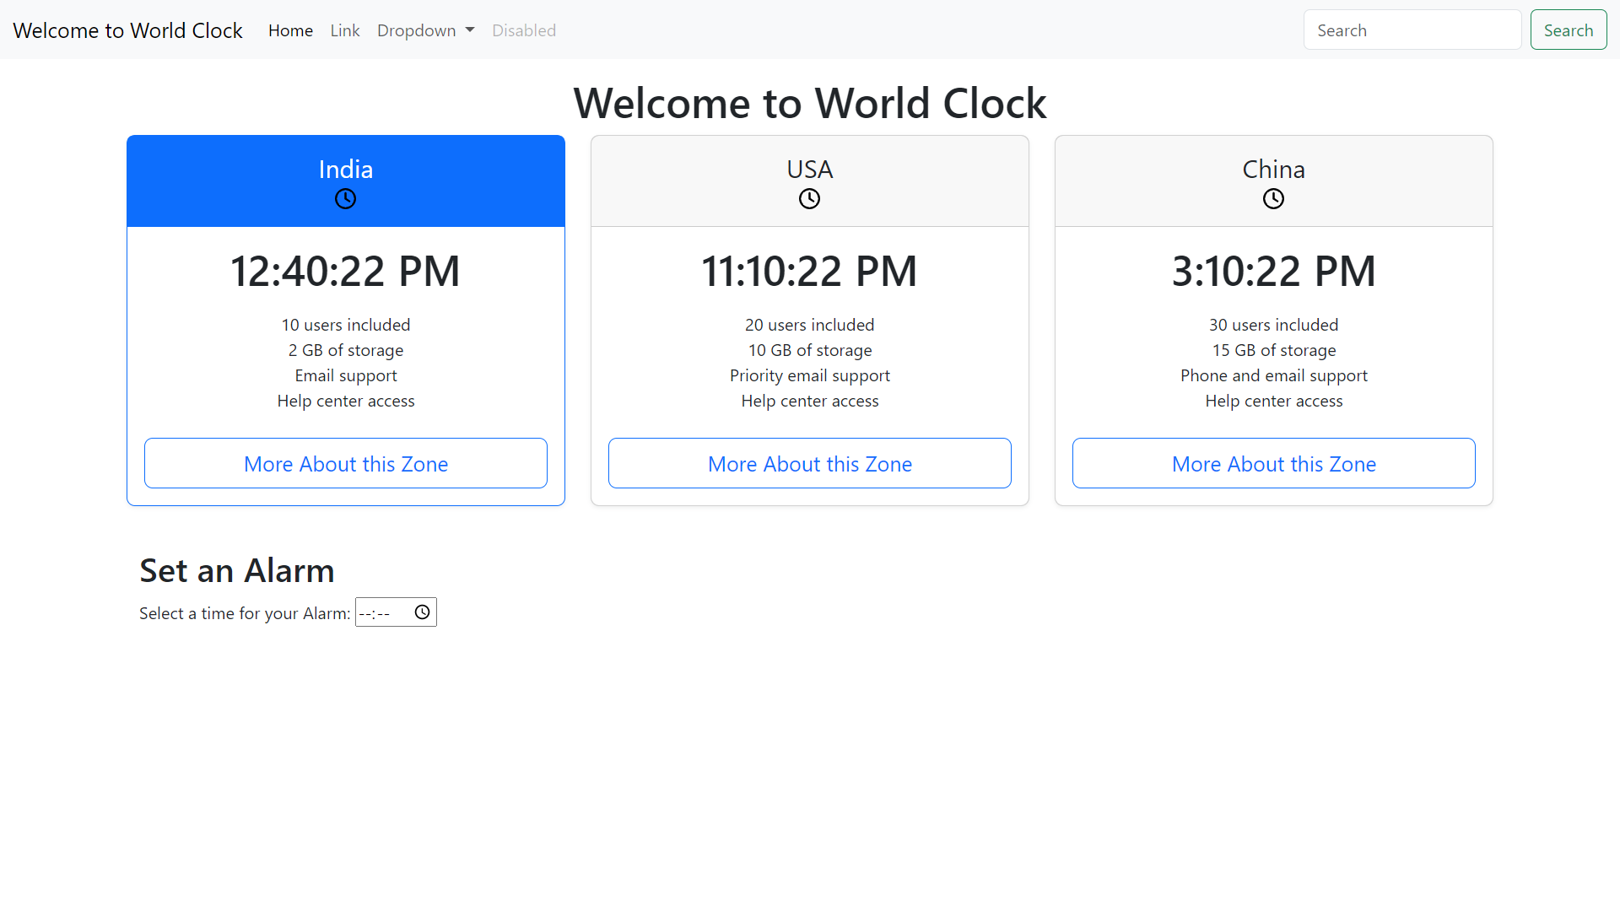Focus the Search text field
This screenshot has width=1620, height=911.
pos(1412,30)
